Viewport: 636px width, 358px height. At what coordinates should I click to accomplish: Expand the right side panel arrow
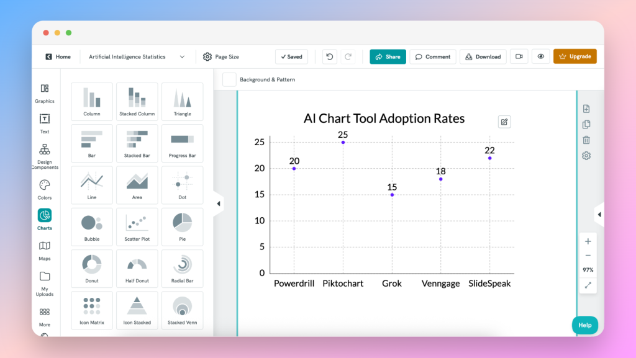[599, 215]
